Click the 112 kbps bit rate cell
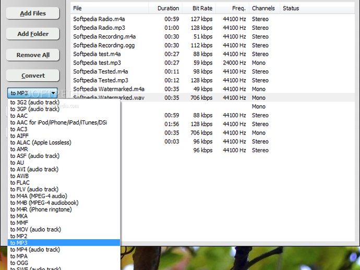360x270 pixels. (201, 45)
